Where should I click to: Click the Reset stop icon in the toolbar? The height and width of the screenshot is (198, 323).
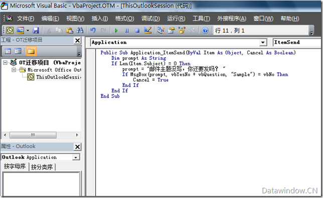[x=137, y=31]
